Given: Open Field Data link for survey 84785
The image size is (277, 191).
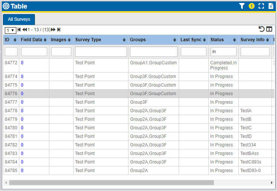Looking at the screenshot, I should 22,171.
